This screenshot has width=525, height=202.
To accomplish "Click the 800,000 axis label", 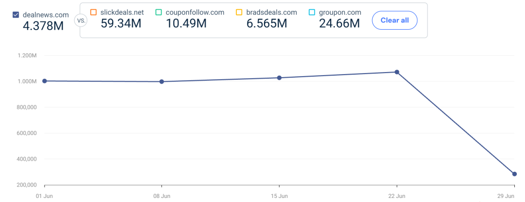I will 27,107.
